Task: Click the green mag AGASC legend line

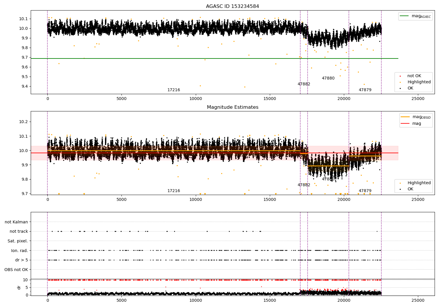Action: (x=405, y=16)
